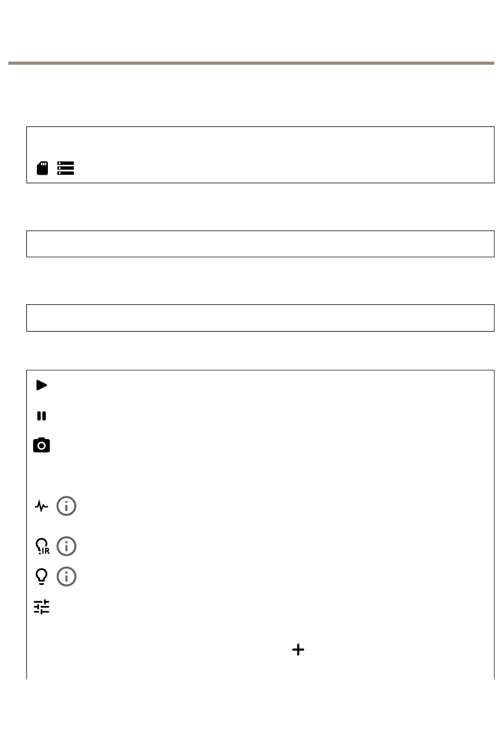
Task: Open info beside the pulse icon
Action: point(66,506)
